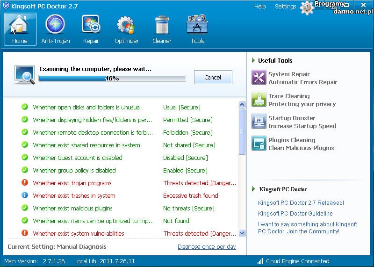
Task: Open the Optimizer gear icon
Action: (126, 24)
